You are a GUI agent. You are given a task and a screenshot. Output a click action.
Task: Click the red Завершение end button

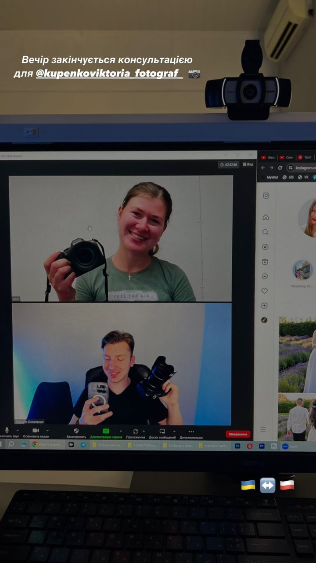pyautogui.click(x=238, y=434)
